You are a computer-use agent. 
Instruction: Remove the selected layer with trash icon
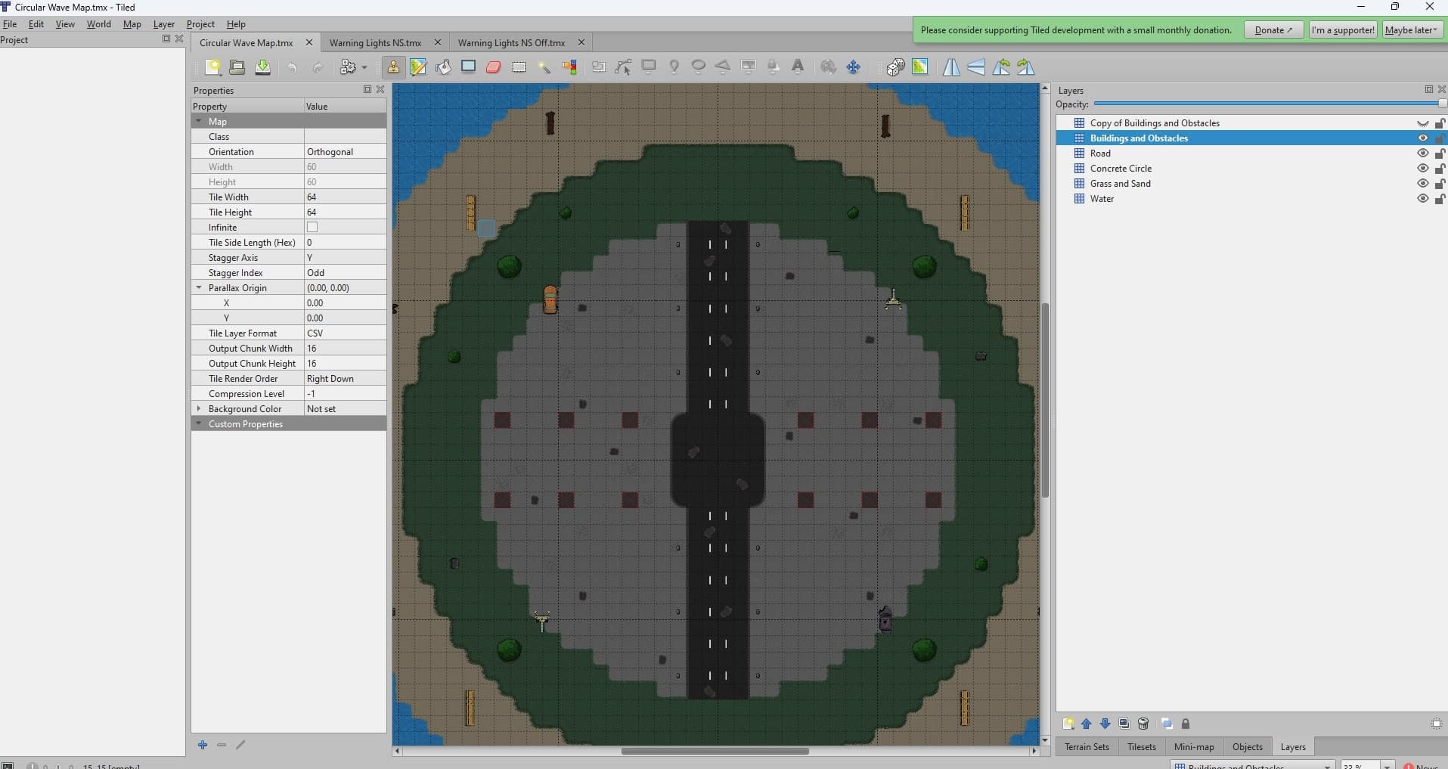pos(1143,724)
